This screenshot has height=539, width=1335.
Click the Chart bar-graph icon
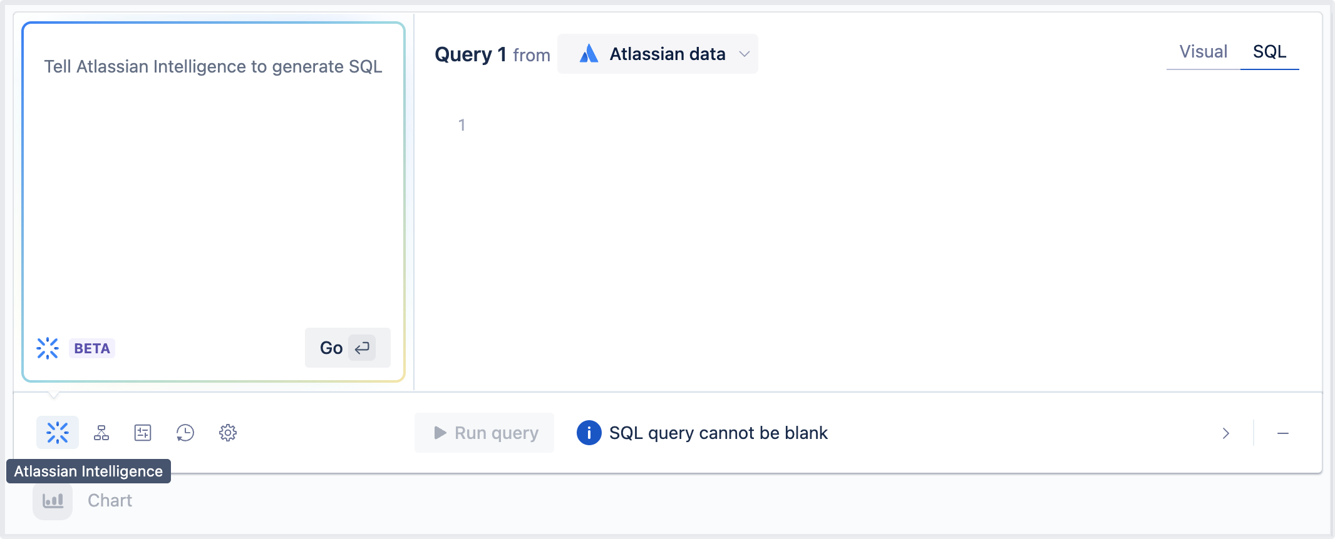(x=53, y=500)
